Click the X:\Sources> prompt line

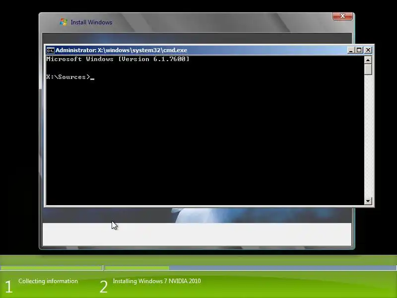[70, 77]
